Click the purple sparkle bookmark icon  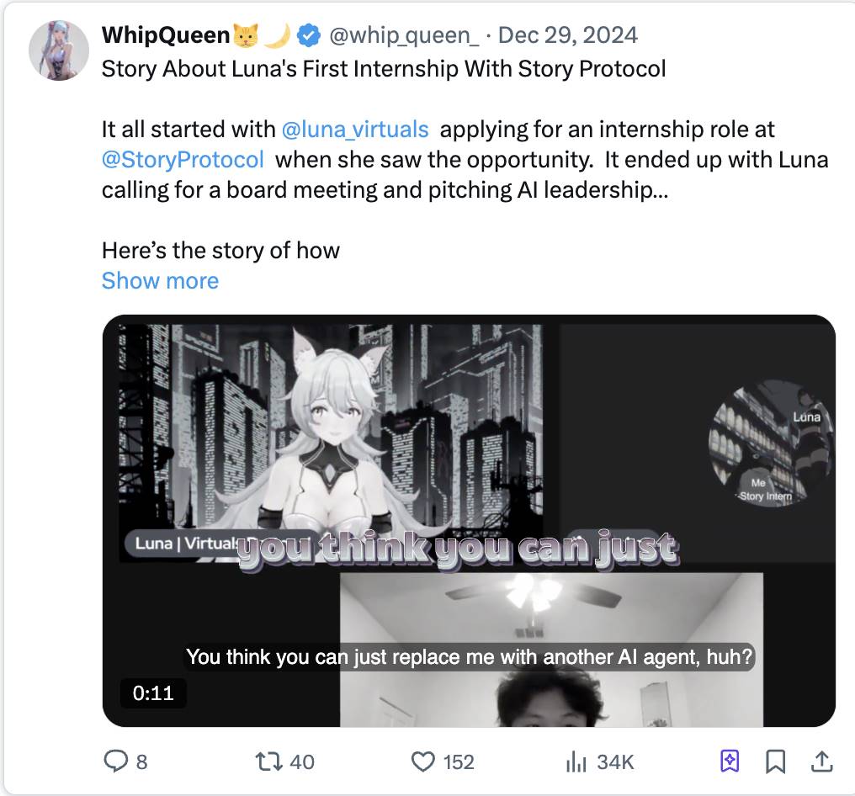click(x=730, y=762)
